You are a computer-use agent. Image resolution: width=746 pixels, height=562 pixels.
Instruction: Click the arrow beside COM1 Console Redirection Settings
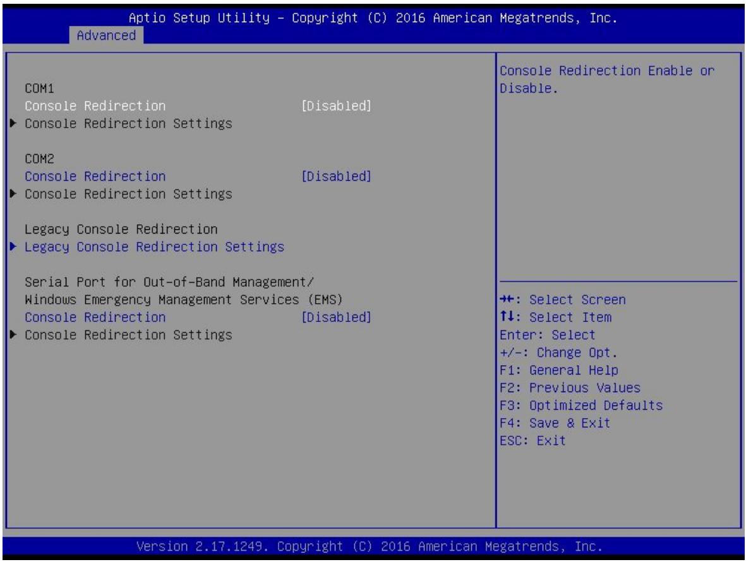click(x=13, y=123)
